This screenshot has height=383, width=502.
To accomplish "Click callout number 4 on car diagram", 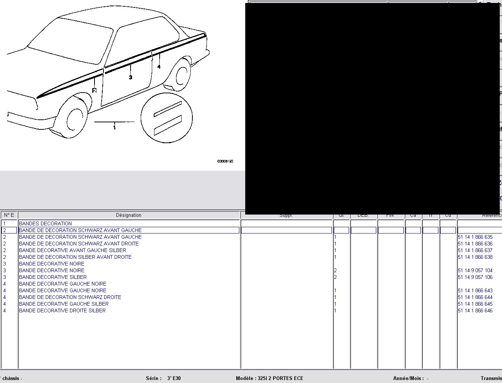I will click(x=159, y=67).
